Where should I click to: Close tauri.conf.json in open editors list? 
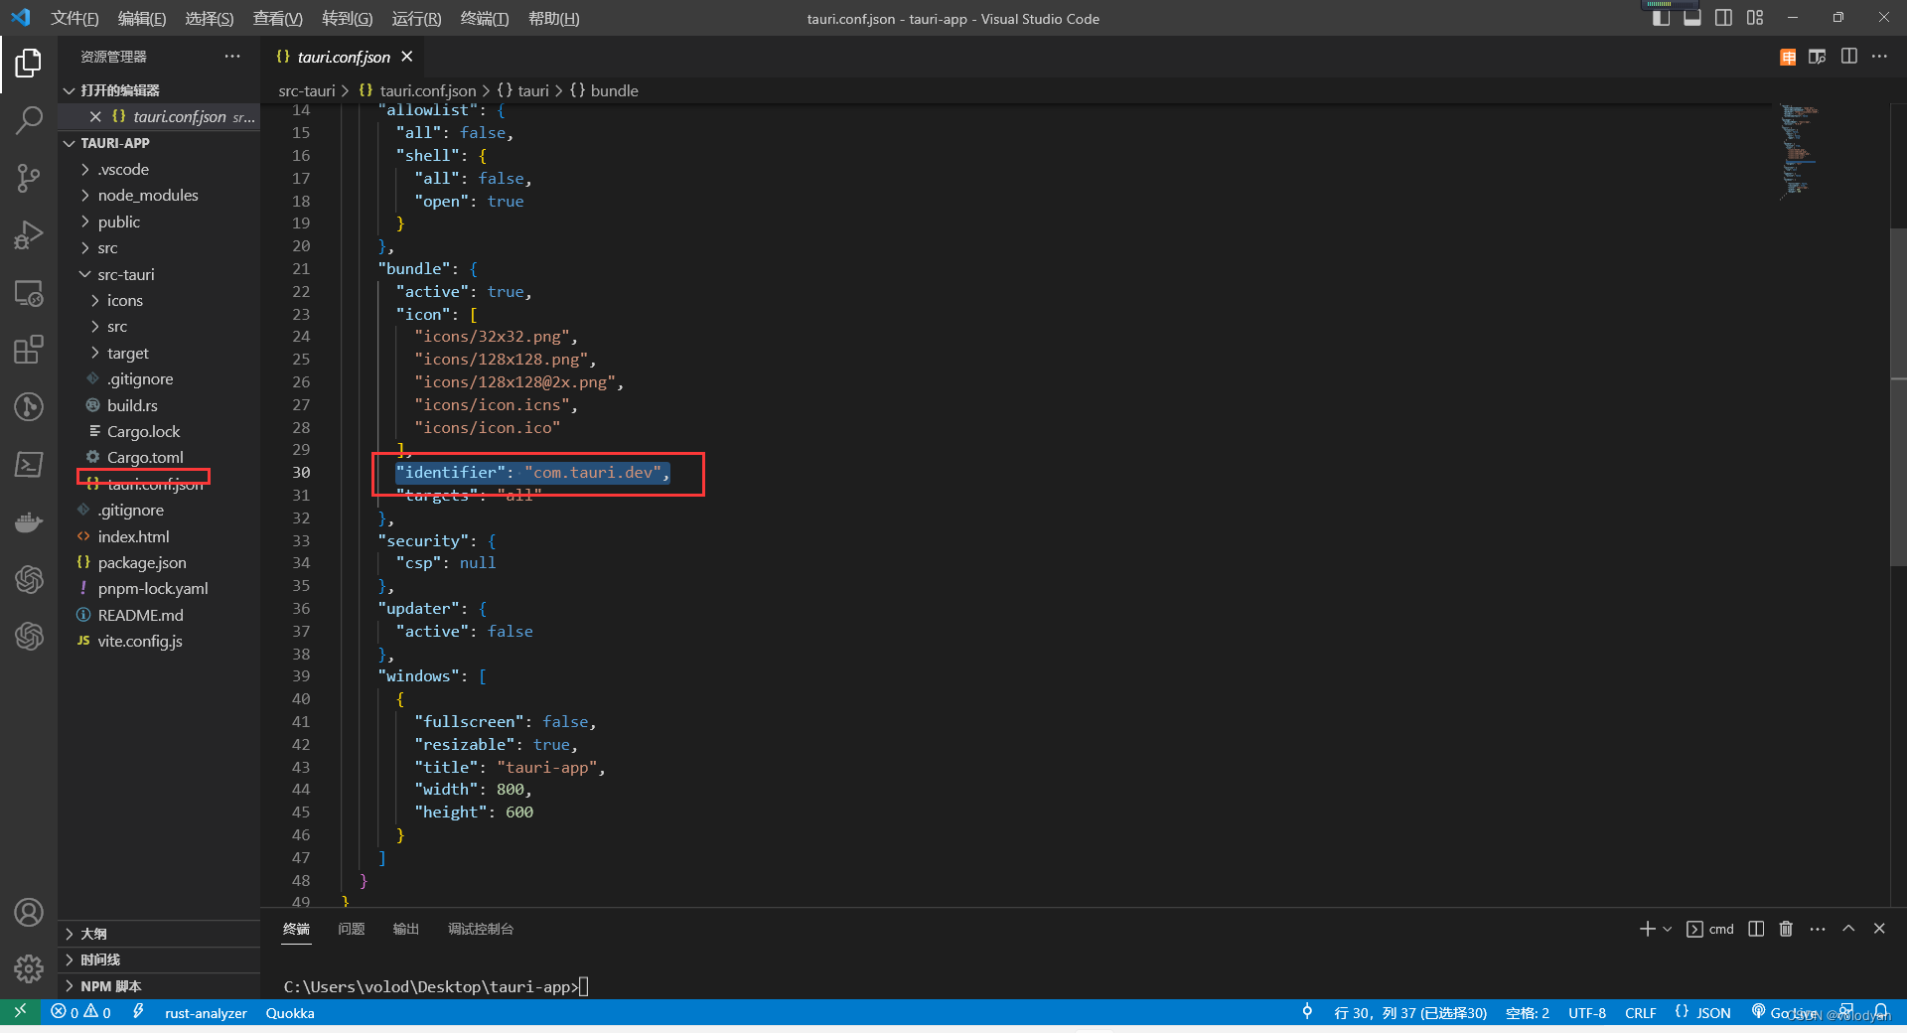coord(95,116)
